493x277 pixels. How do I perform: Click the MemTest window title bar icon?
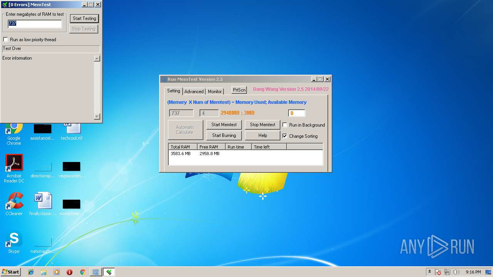click(4, 5)
